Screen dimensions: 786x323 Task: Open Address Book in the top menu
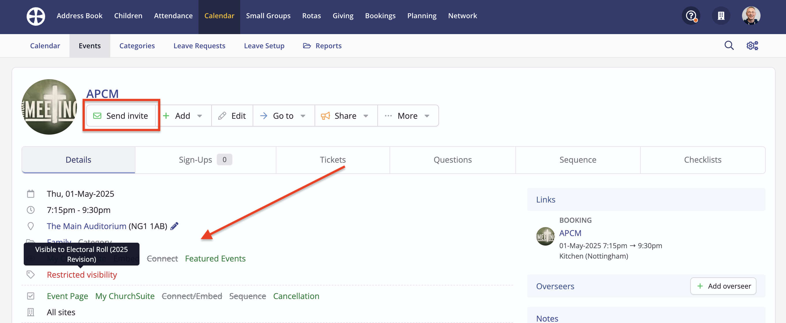79,16
